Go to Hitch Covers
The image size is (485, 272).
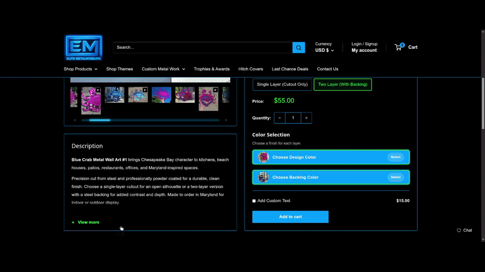tap(251, 69)
